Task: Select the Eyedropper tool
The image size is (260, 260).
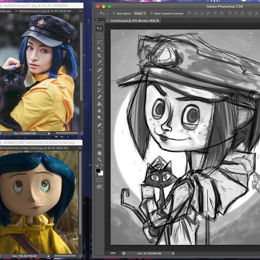Action: (99, 63)
